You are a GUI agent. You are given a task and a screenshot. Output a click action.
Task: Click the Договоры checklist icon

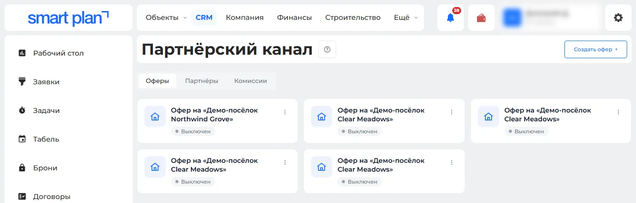click(22, 196)
